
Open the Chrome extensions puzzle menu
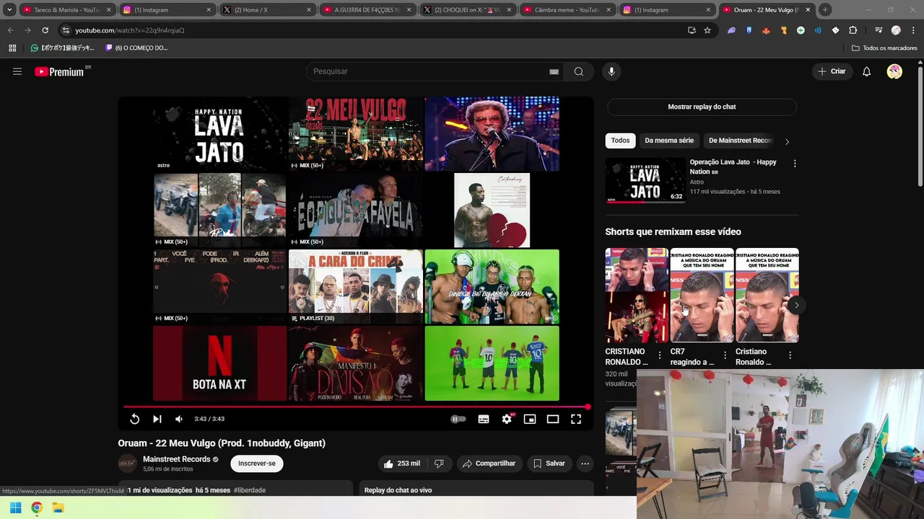[853, 30]
